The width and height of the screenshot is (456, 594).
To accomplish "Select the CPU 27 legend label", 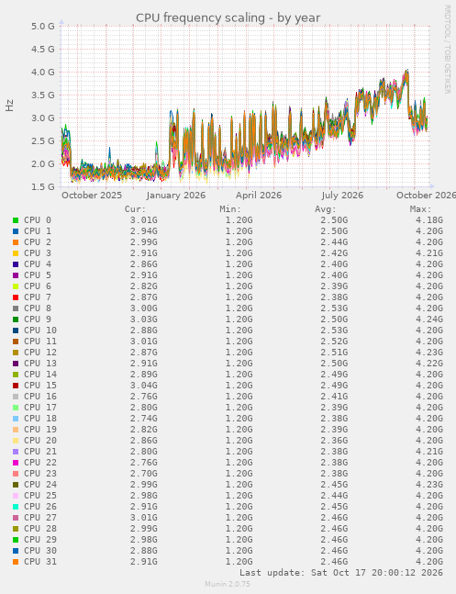I will coord(40,517).
